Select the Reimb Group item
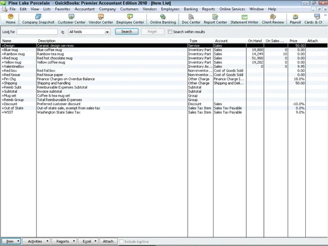The image size is (328, 246). (164, 100)
